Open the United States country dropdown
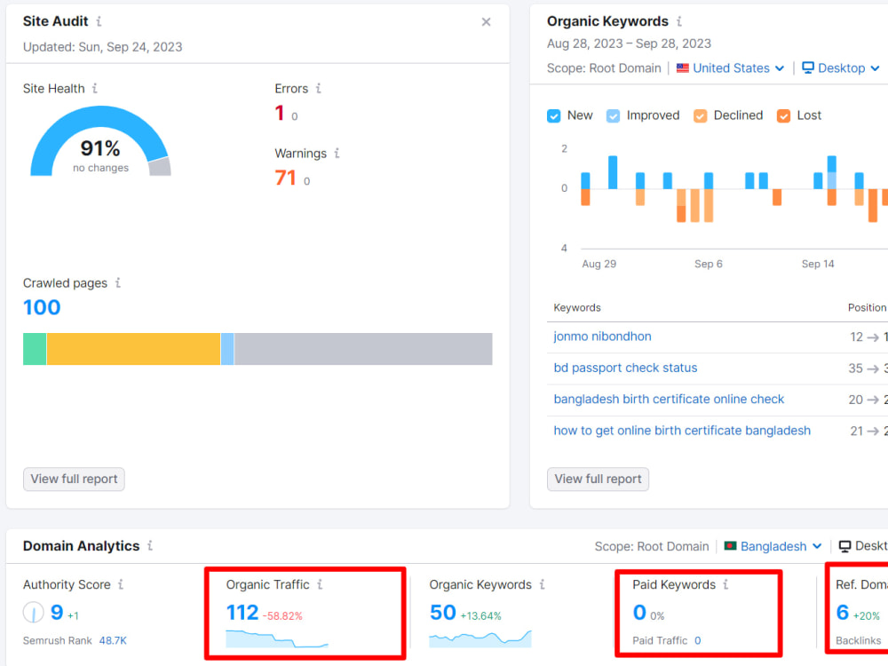The image size is (888, 666). click(x=731, y=68)
